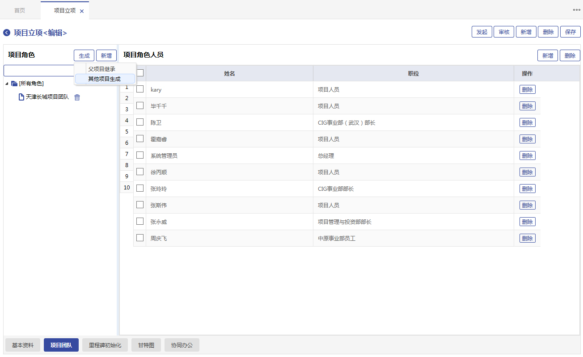Screen dimensions: 583x357
Task: Switch to the 甘特图 tab
Action: coord(146,345)
